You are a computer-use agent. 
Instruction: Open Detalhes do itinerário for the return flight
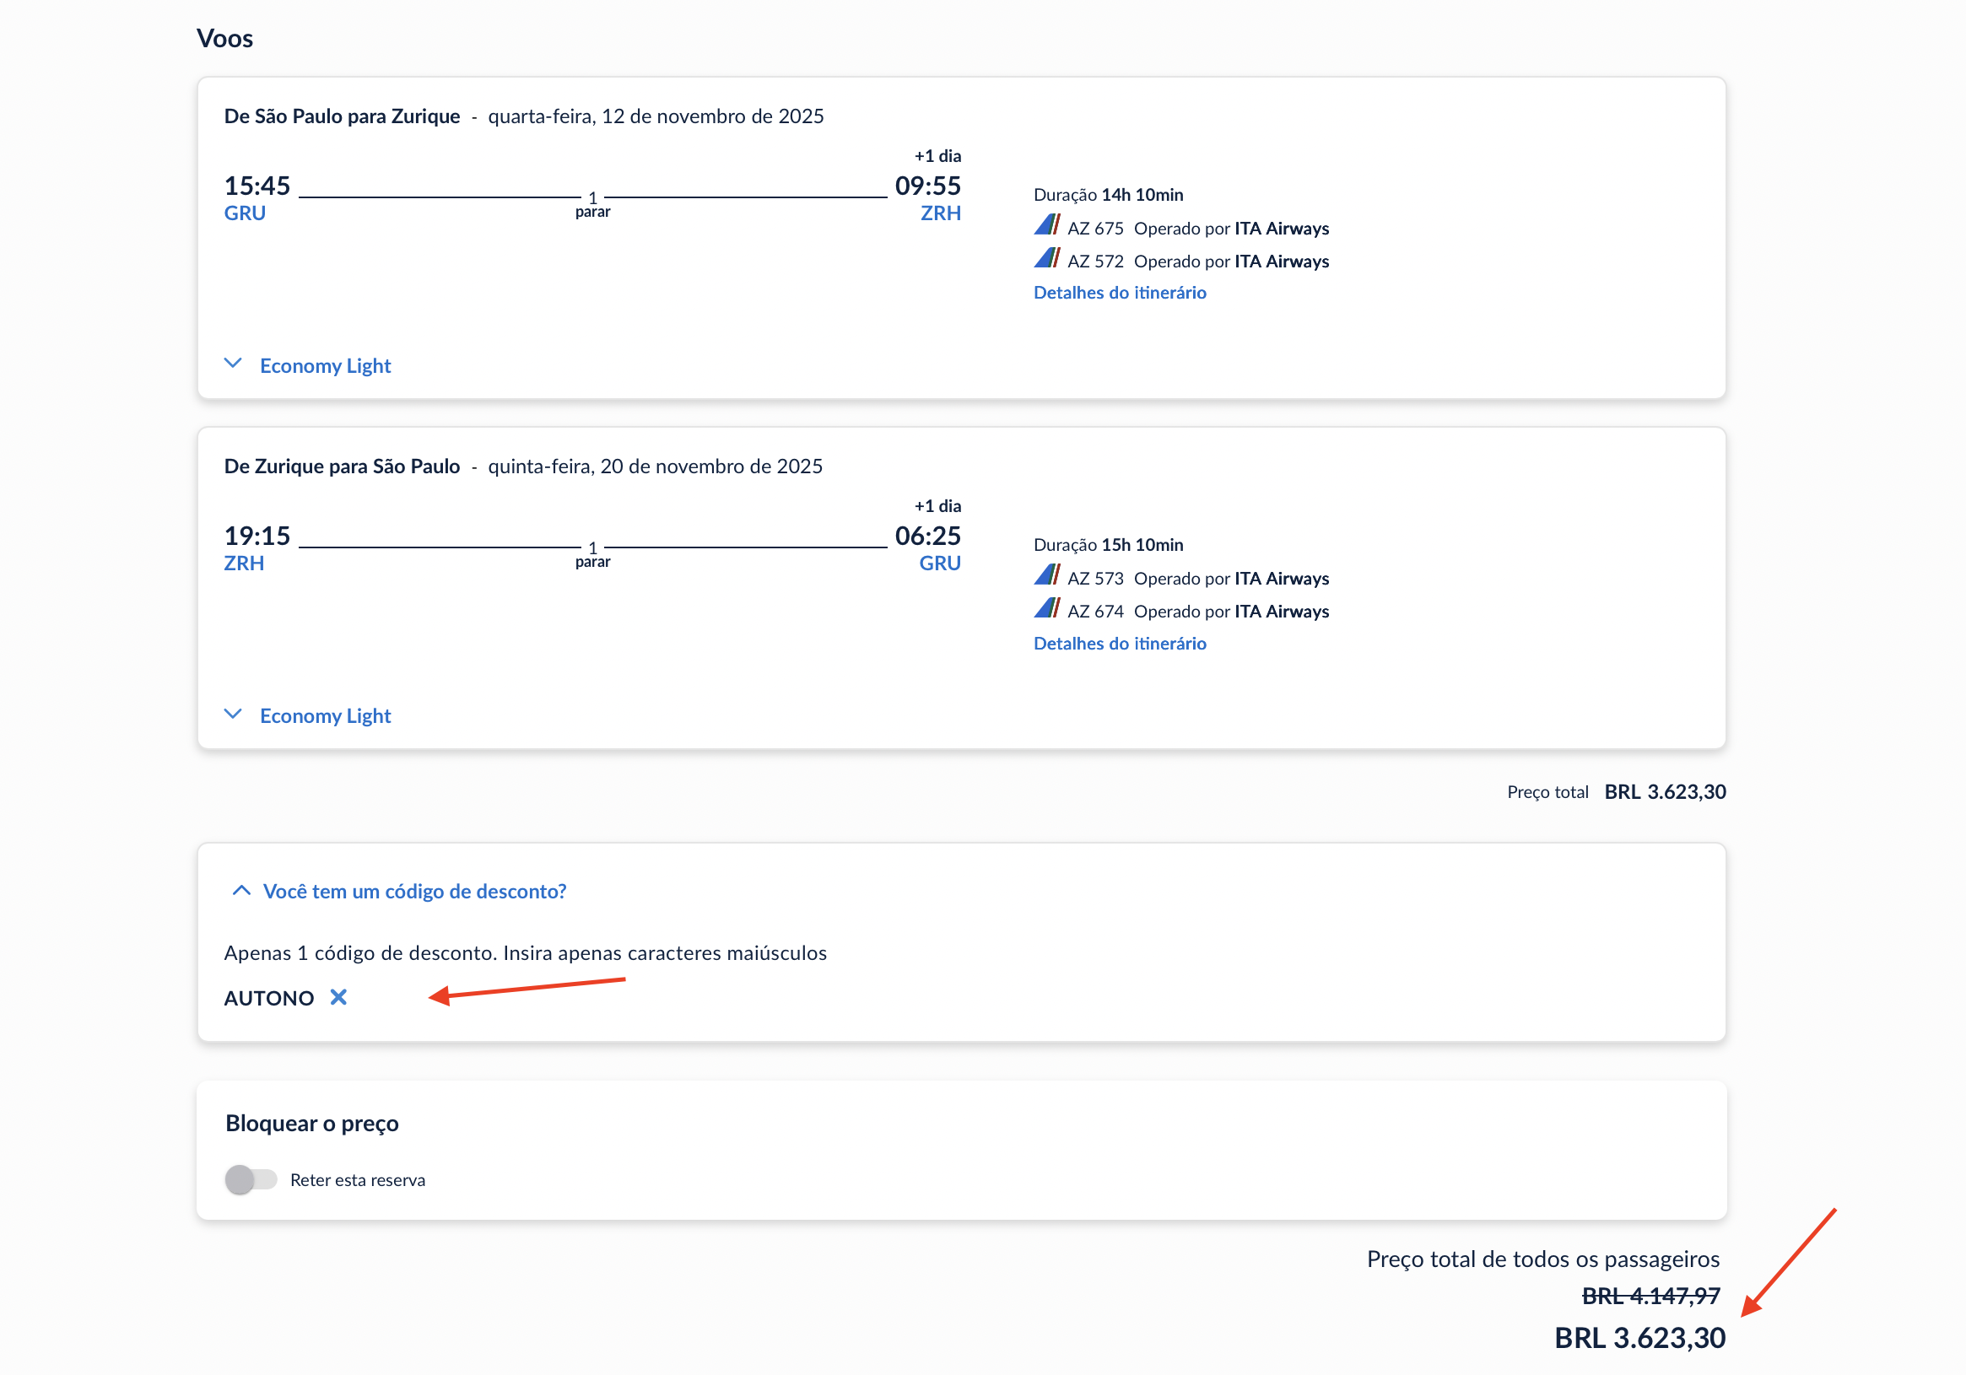pos(1119,644)
